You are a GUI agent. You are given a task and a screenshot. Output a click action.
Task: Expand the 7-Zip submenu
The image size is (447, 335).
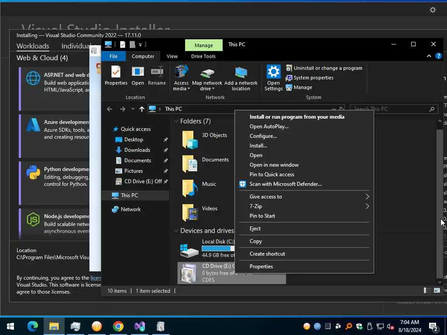click(x=367, y=206)
